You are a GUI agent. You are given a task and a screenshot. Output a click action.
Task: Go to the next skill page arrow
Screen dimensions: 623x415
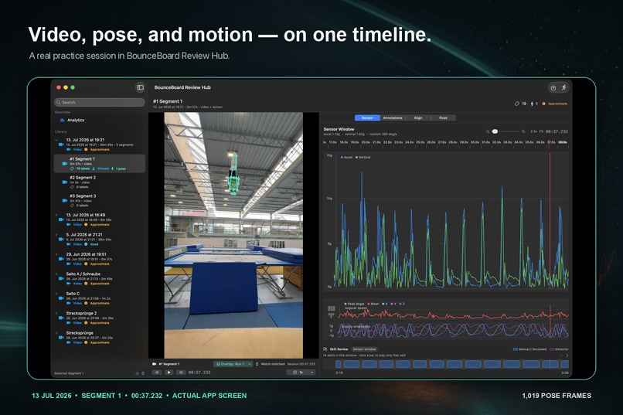click(x=567, y=355)
